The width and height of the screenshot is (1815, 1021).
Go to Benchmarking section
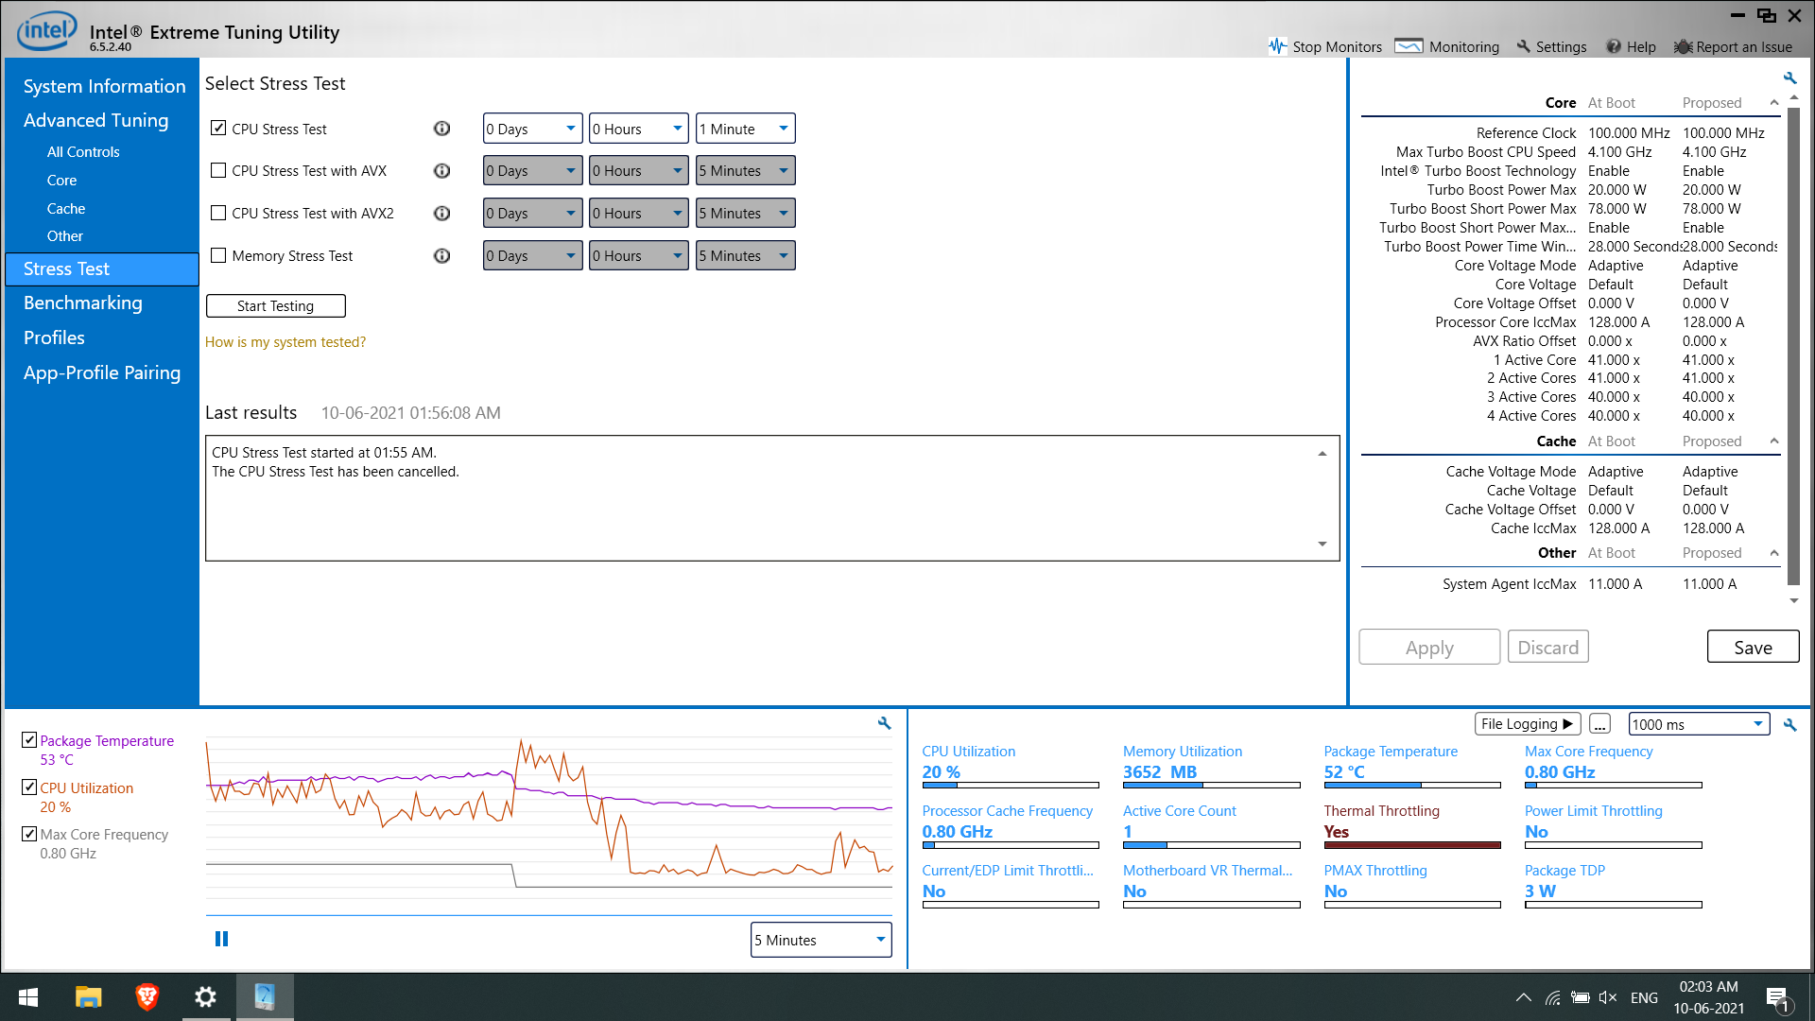[82, 303]
